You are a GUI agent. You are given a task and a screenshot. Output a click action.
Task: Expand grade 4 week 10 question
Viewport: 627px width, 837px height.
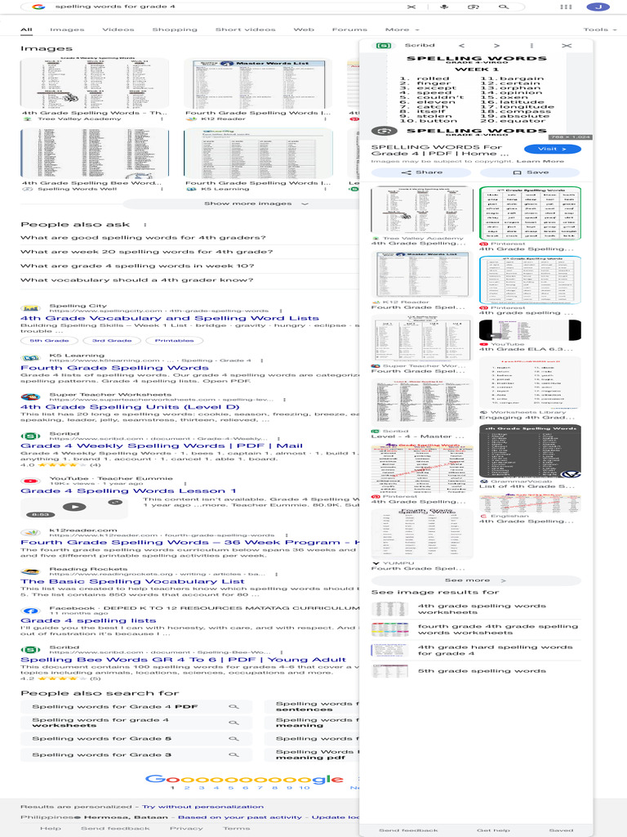click(x=137, y=266)
